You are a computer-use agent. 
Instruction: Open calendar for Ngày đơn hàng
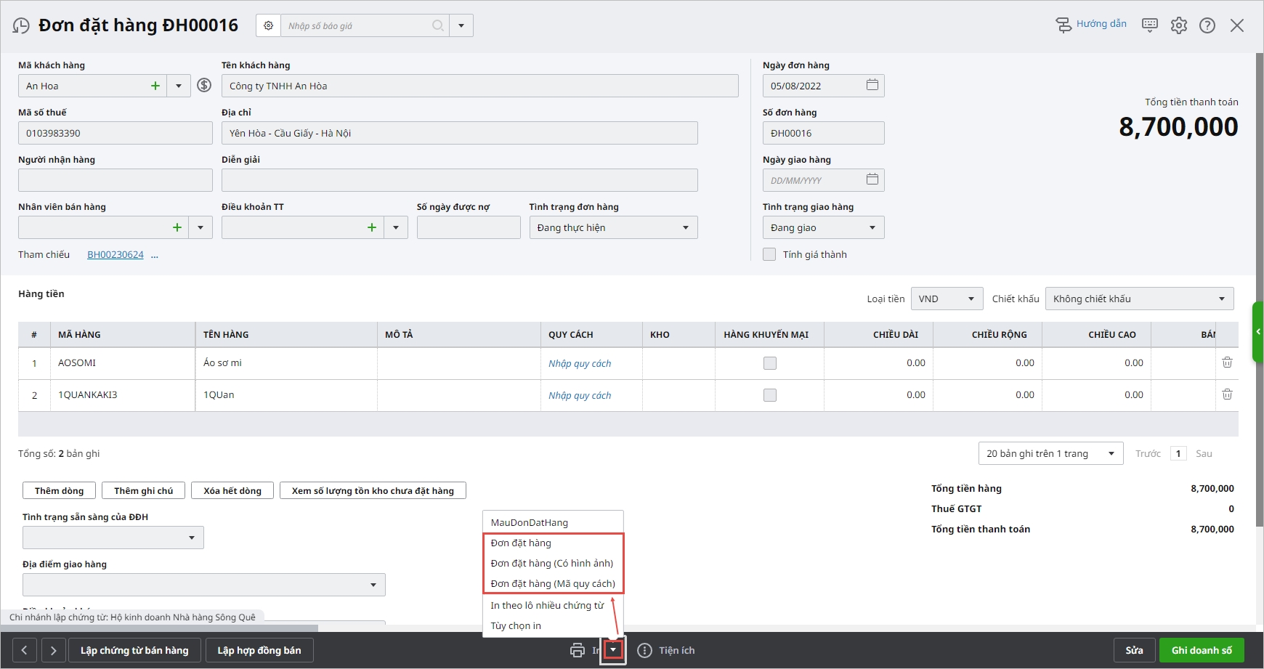pos(872,85)
